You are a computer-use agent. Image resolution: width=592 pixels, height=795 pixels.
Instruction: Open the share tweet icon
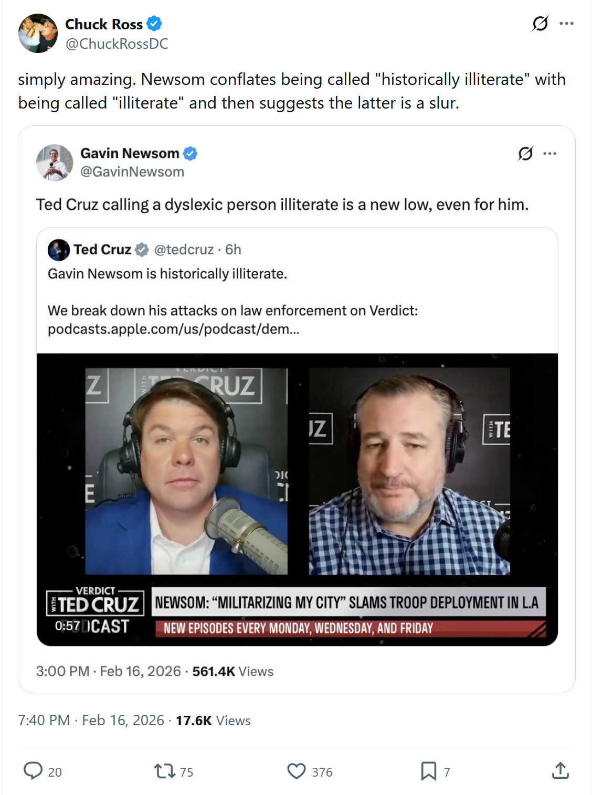coord(560,771)
